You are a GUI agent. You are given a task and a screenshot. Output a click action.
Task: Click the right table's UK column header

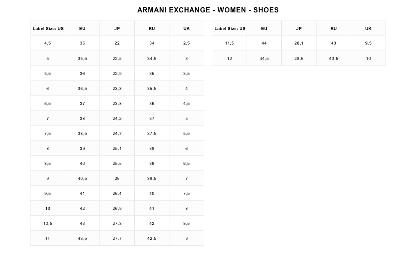tap(368, 28)
